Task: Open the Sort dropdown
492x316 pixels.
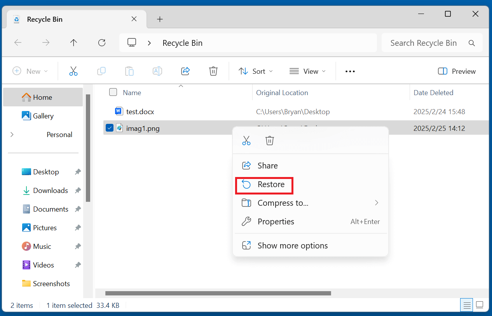Action: click(x=256, y=71)
